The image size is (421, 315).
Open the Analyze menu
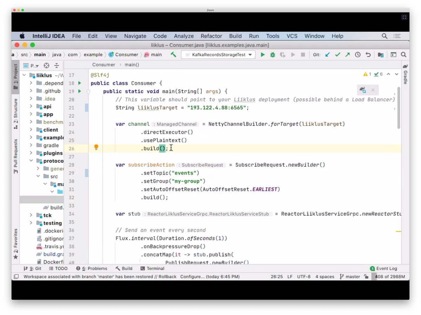pyautogui.click(x=184, y=36)
